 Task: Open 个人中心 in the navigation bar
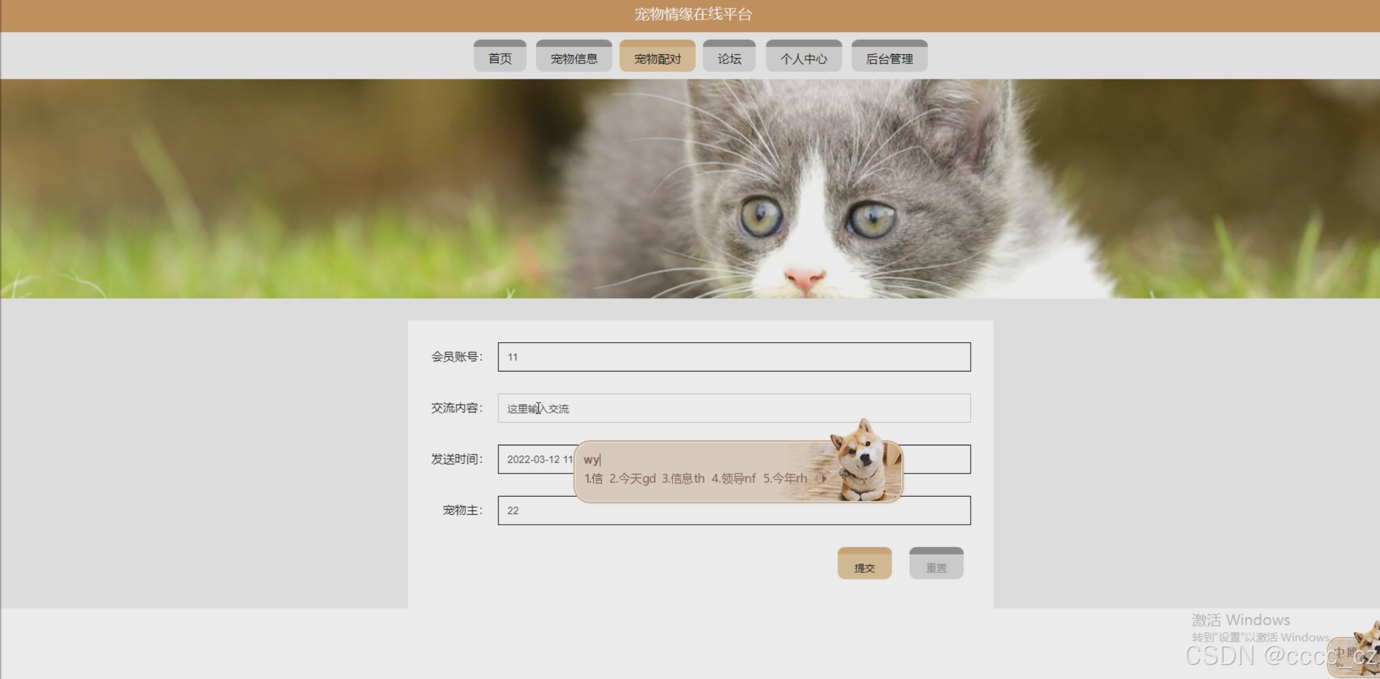pyautogui.click(x=803, y=58)
